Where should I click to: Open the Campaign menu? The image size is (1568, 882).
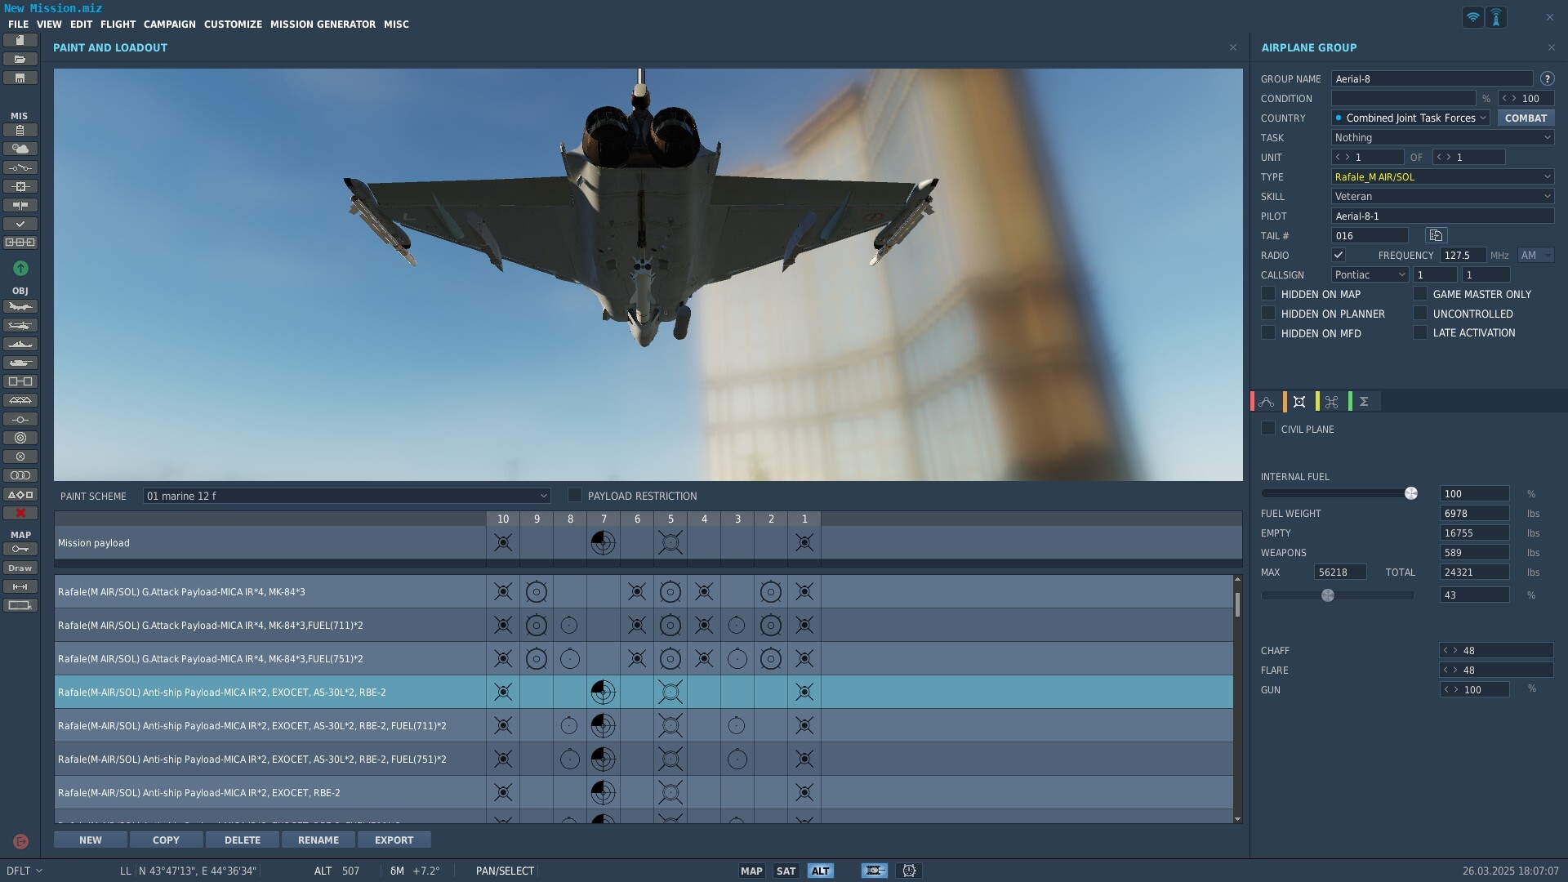tap(170, 24)
